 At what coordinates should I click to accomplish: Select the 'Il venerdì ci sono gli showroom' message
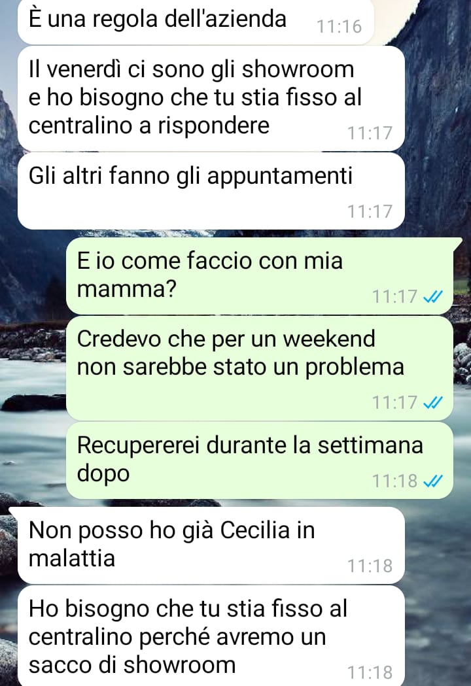211,99
